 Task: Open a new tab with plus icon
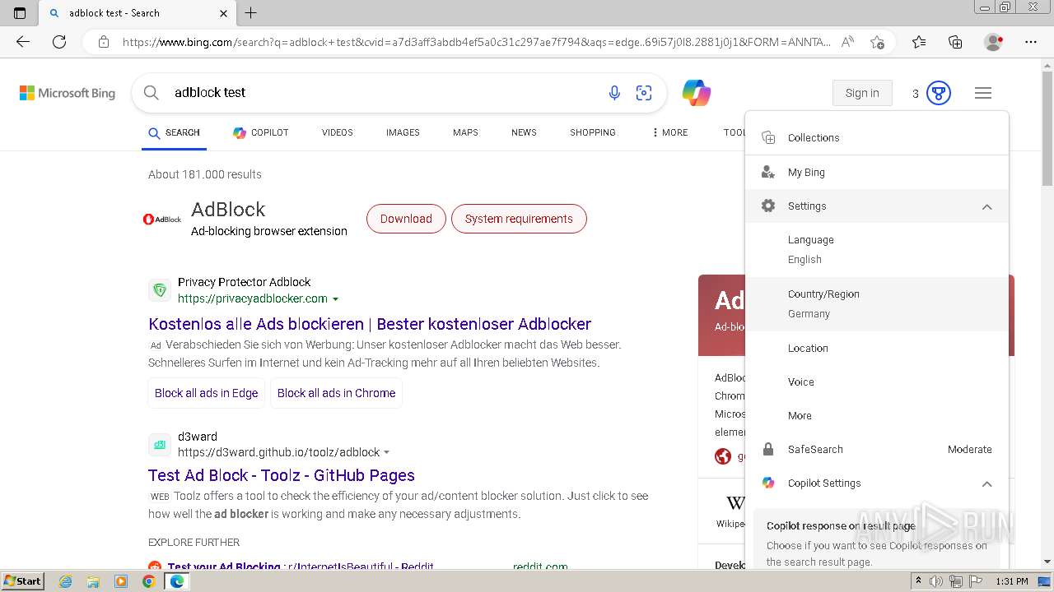tap(251, 13)
